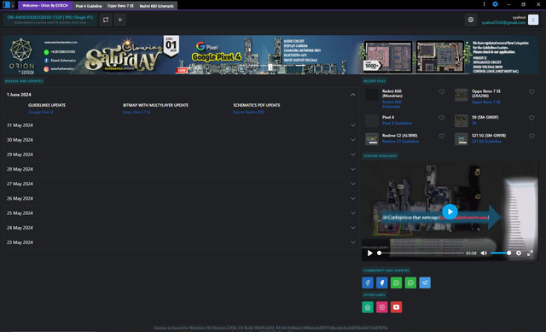Enter fullscreen on the feature video
This screenshot has height=332, width=546.
tap(530, 253)
